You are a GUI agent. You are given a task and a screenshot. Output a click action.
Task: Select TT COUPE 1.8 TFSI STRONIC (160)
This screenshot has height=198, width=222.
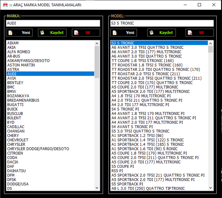(x=159, y=61)
